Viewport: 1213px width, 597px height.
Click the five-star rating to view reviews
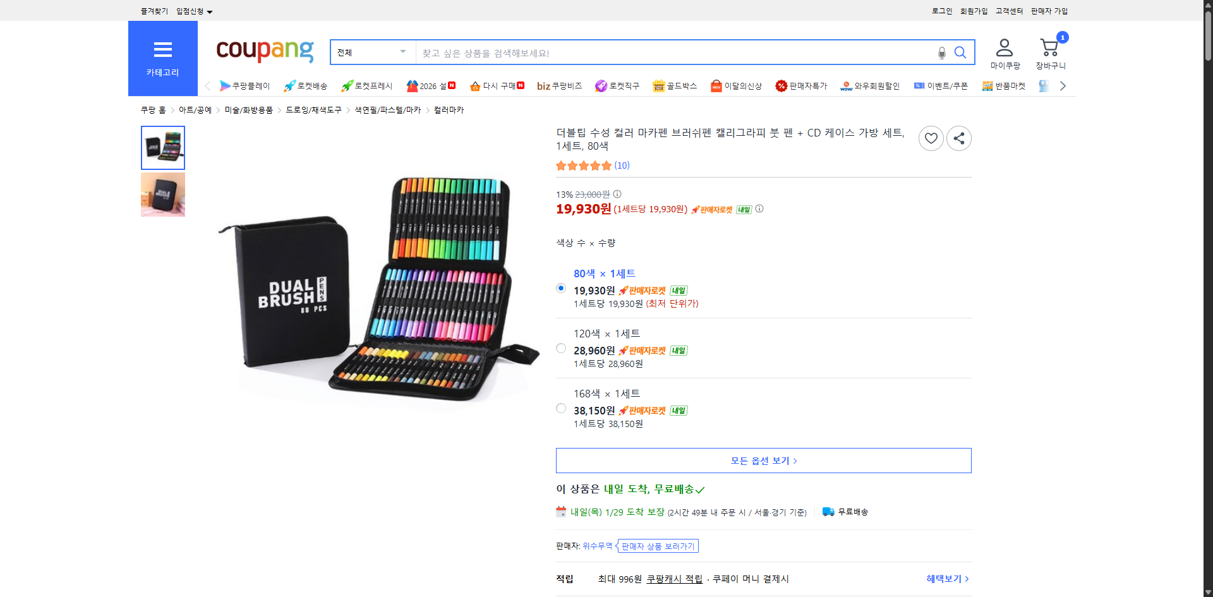pos(584,166)
